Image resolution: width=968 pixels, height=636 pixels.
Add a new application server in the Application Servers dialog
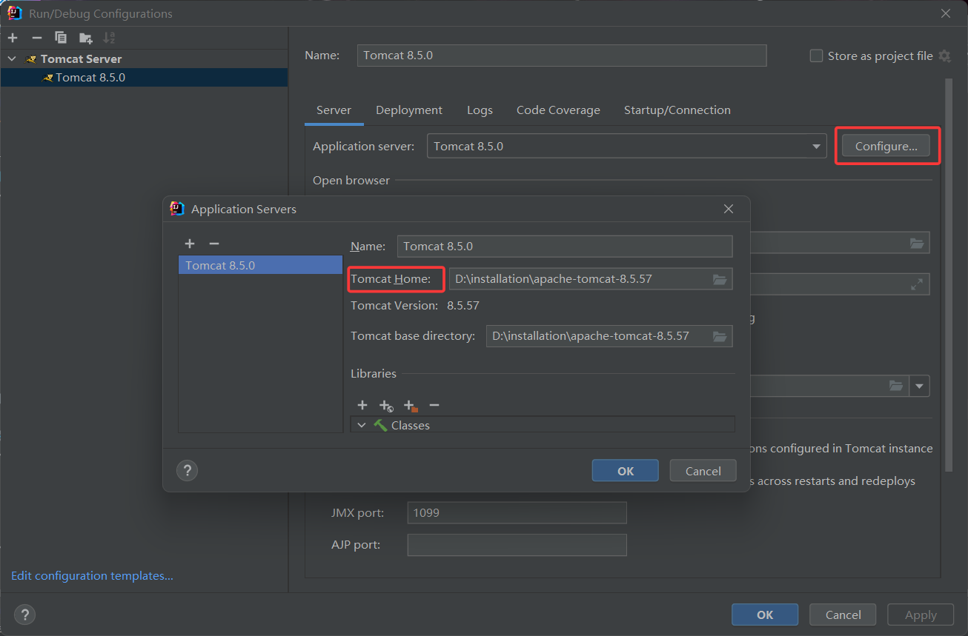[x=190, y=244]
